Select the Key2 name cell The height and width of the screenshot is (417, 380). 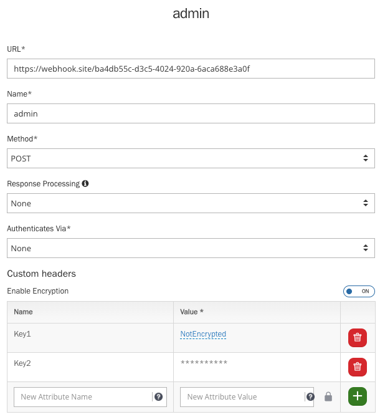(22, 363)
